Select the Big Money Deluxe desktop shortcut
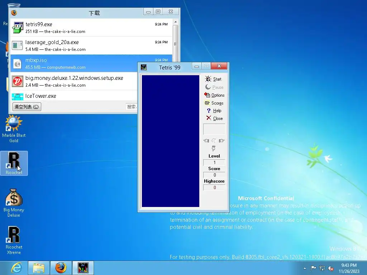Image resolution: width=367 pixels, height=275 pixels. 14,203
